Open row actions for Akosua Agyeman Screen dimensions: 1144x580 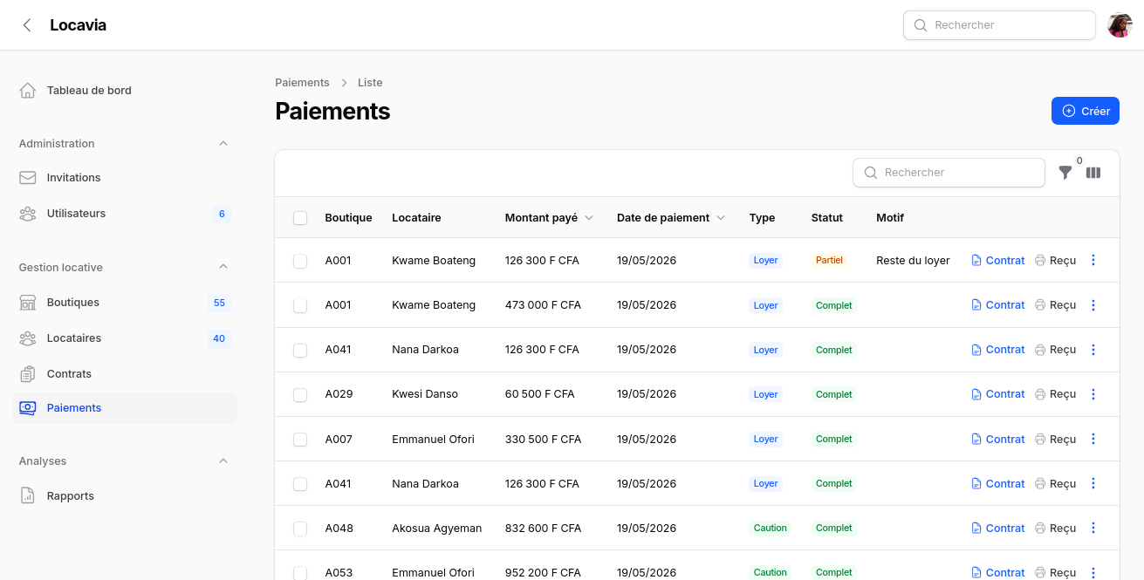coord(1093,529)
